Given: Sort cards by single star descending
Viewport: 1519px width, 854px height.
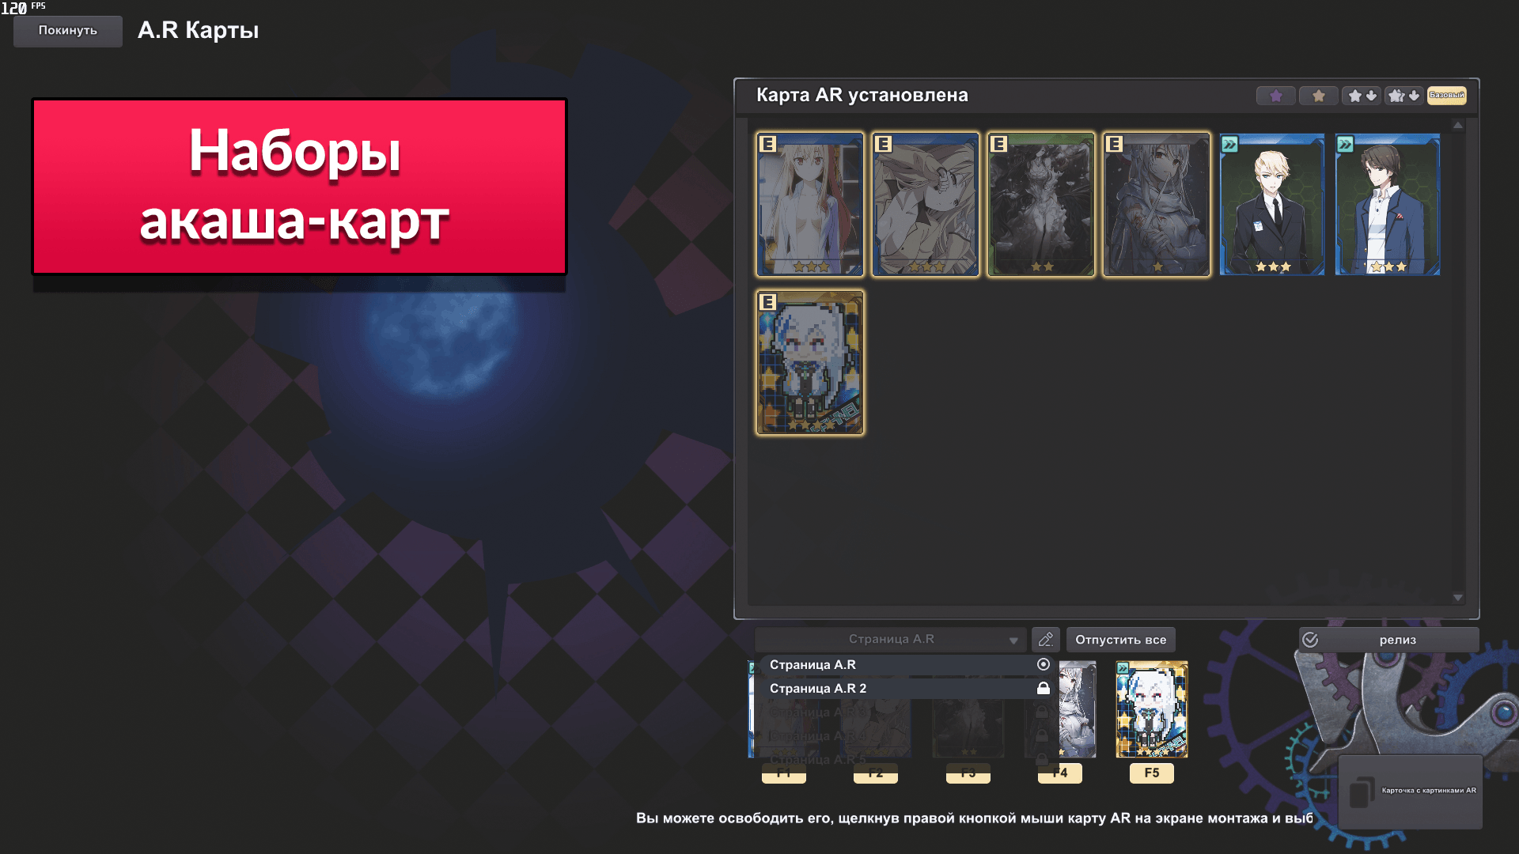Looking at the screenshot, I should [1362, 96].
